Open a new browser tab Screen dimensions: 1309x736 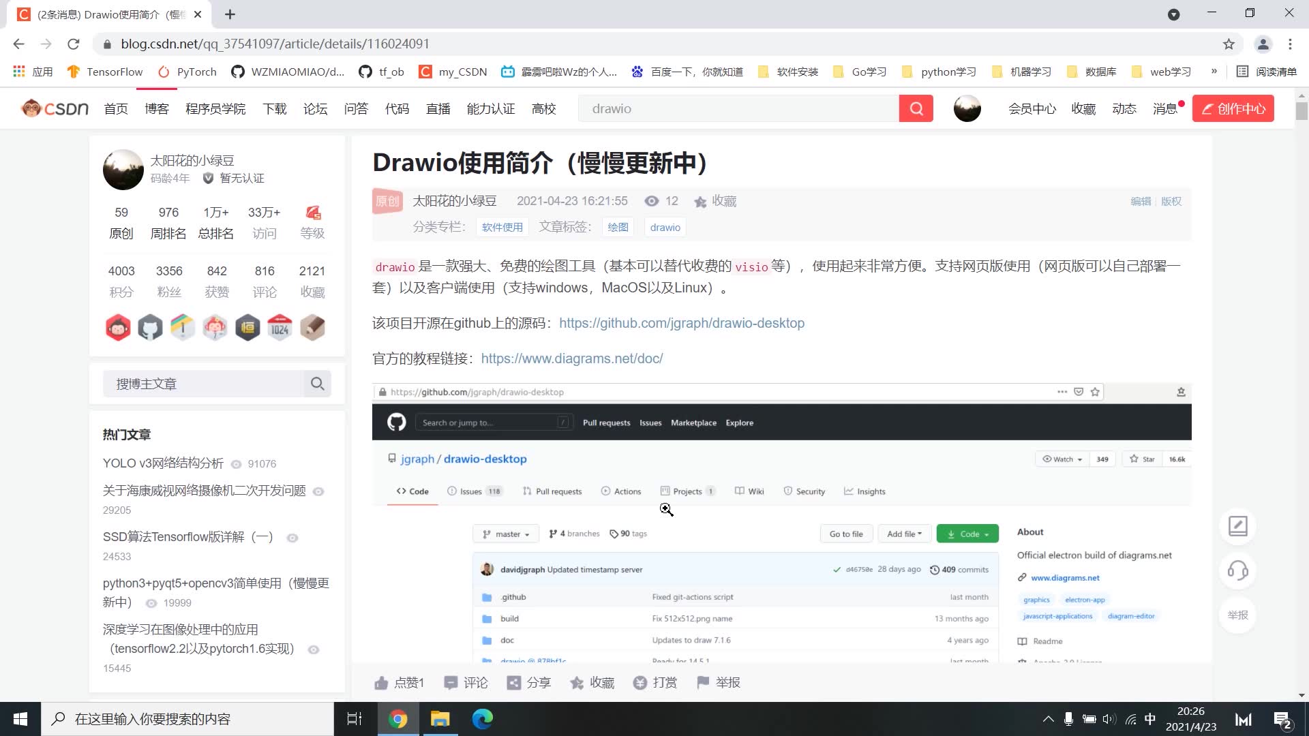tap(230, 14)
